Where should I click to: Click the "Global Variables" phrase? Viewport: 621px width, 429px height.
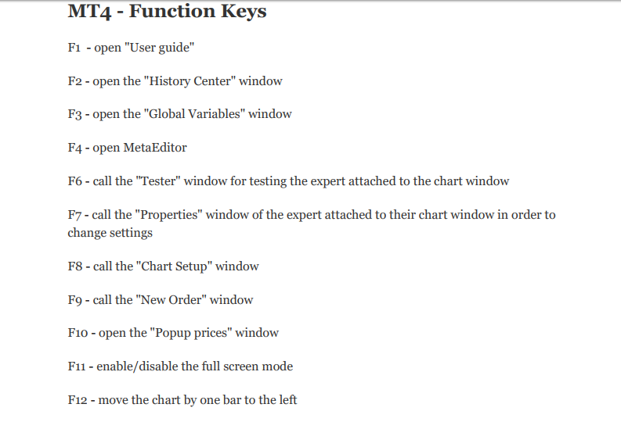point(195,114)
